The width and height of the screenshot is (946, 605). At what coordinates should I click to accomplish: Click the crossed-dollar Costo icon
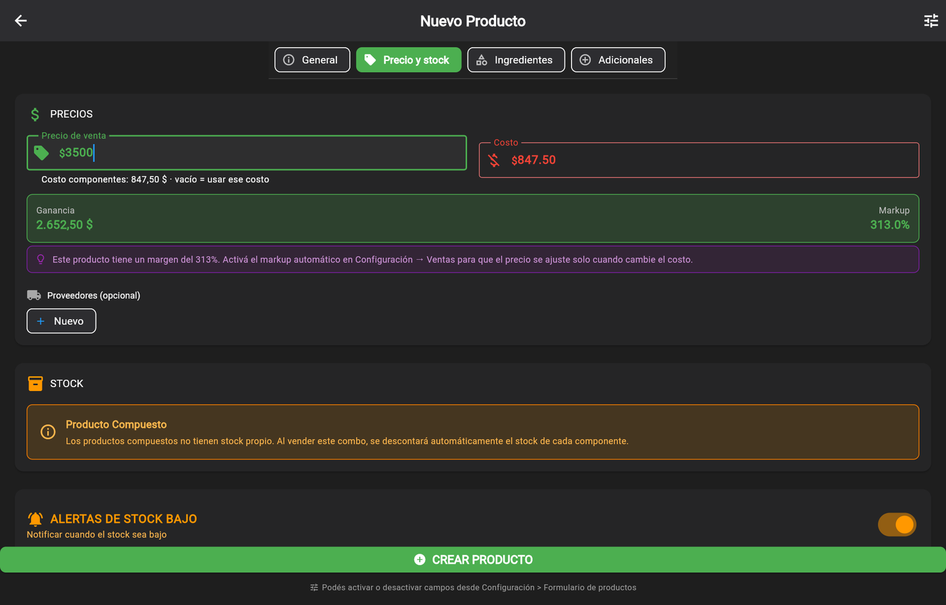(x=494, y=160)
